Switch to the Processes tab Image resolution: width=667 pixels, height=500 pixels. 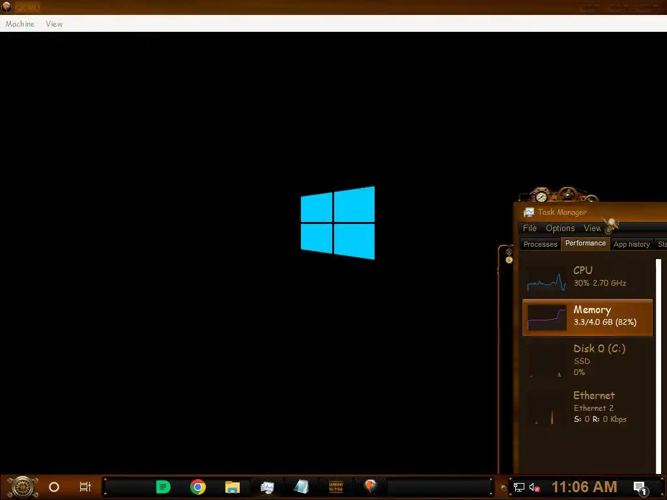(540, 244)
